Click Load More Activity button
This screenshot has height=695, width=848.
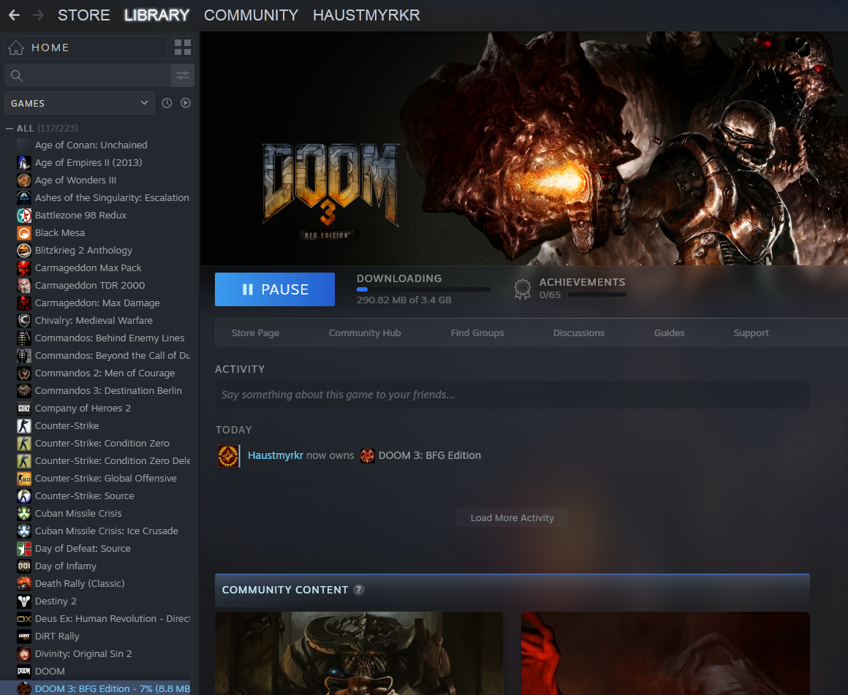[512, 517]
